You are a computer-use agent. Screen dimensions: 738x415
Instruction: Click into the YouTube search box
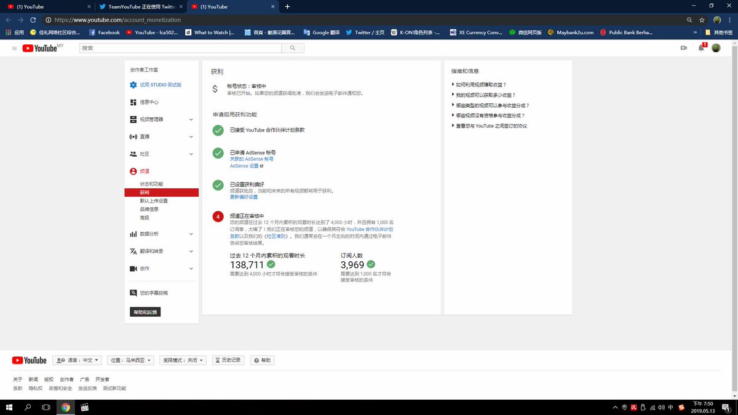tap(180, 48)
